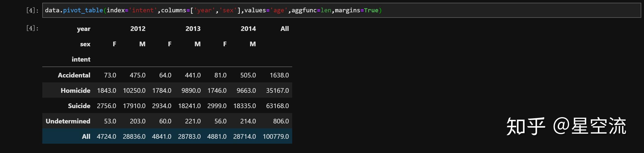Click the margins=True argument in code
Viewport: 644px width, 153px height.
[356, 10]
